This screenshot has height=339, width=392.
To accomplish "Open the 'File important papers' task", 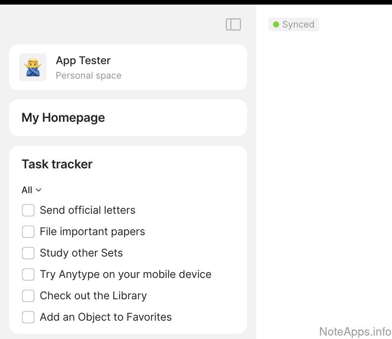I will (x=92, y=231).
